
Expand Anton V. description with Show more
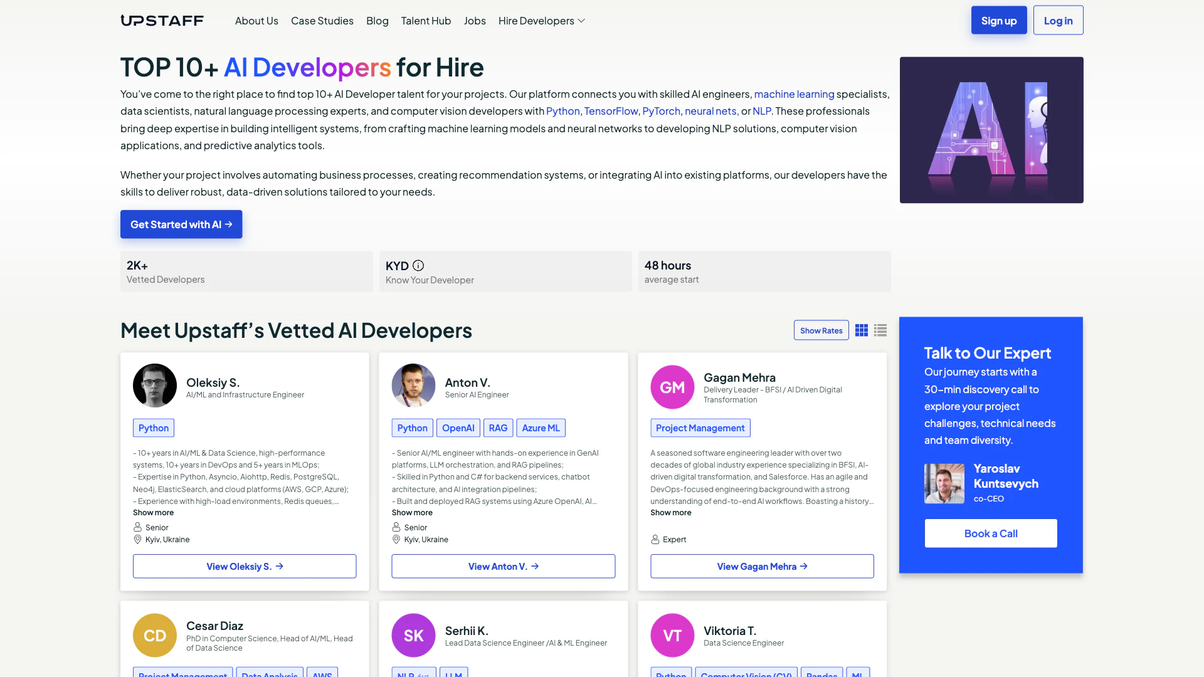click(x=412, y=513)
